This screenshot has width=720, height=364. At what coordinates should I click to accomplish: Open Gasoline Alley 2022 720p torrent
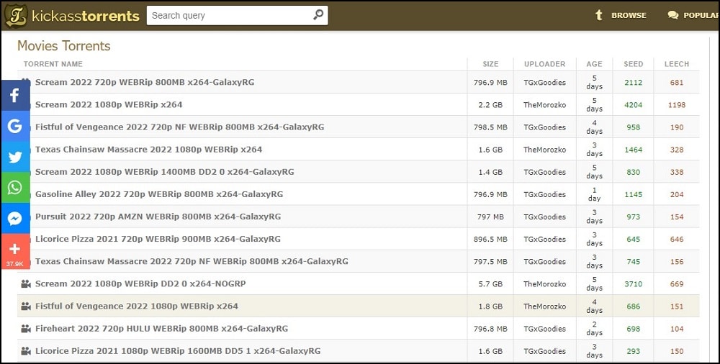point(159,194)
